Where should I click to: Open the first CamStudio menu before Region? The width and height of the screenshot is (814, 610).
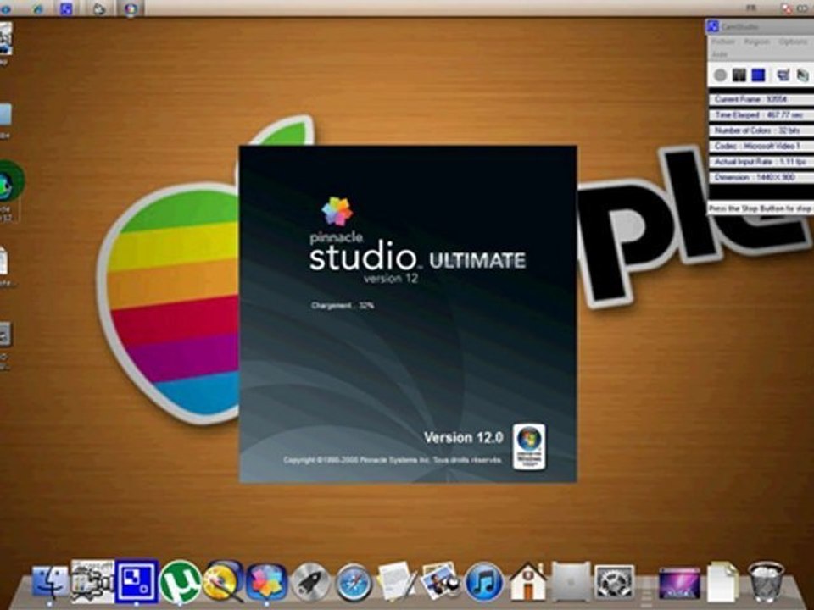click(723, 42)
